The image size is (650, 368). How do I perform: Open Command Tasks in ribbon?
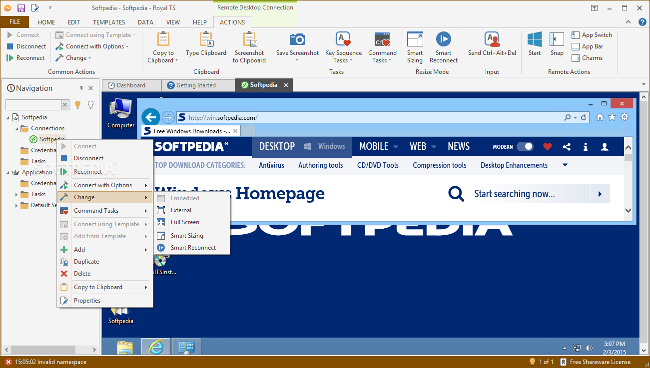tap(382, 48)
